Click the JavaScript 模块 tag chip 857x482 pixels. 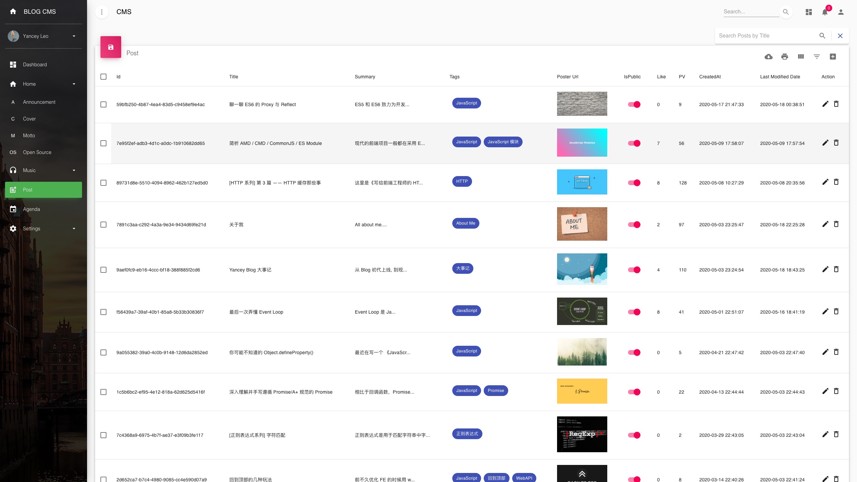(x=503, y=142)
